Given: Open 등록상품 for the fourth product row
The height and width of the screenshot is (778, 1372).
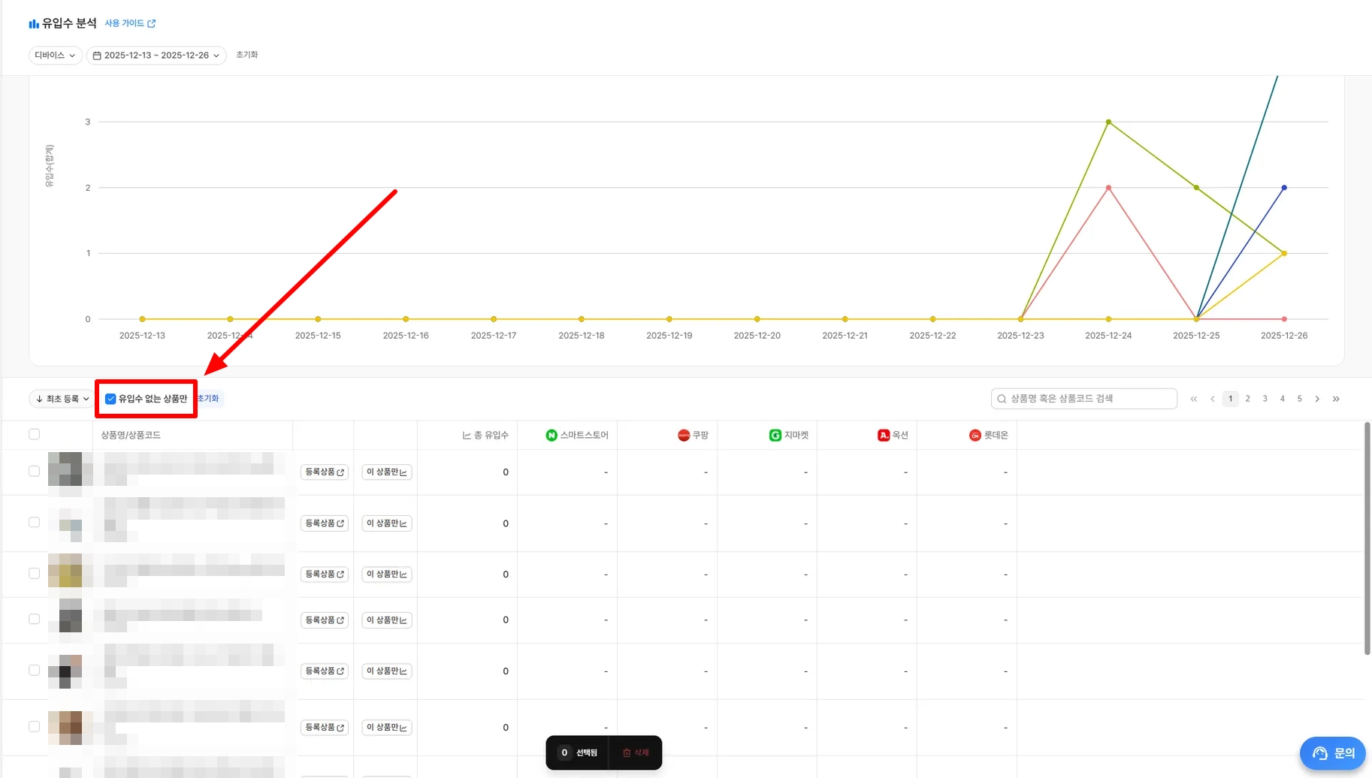Looking at the screenshot, I should (x=325, y=620).
